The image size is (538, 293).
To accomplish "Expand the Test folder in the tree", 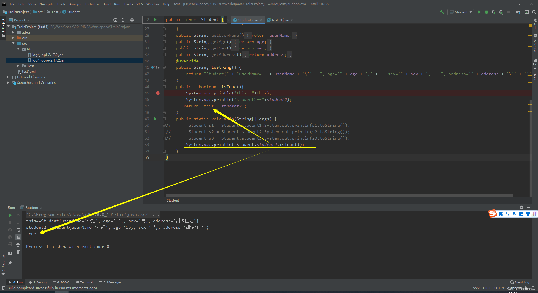I will tap(18, 66).
